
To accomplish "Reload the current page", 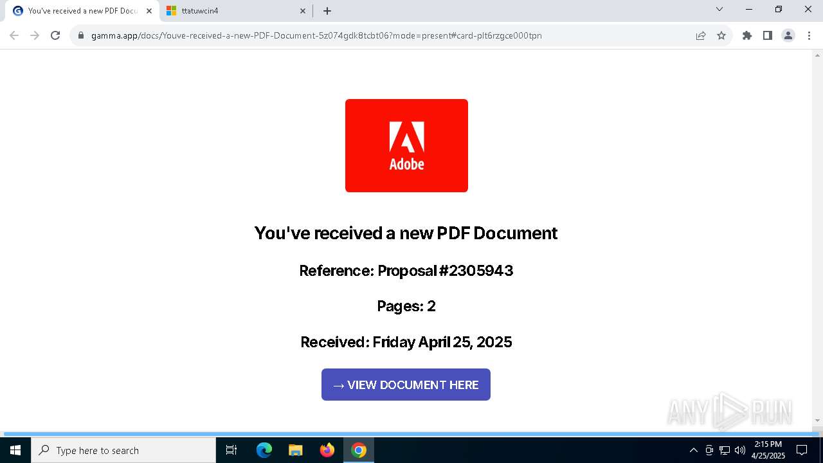I will click(x=55, y=35).
